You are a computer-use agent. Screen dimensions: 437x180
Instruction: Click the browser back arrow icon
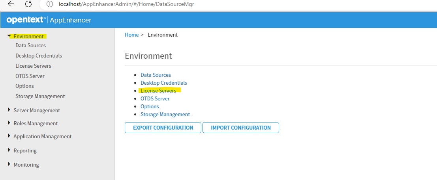pos(11,4)
